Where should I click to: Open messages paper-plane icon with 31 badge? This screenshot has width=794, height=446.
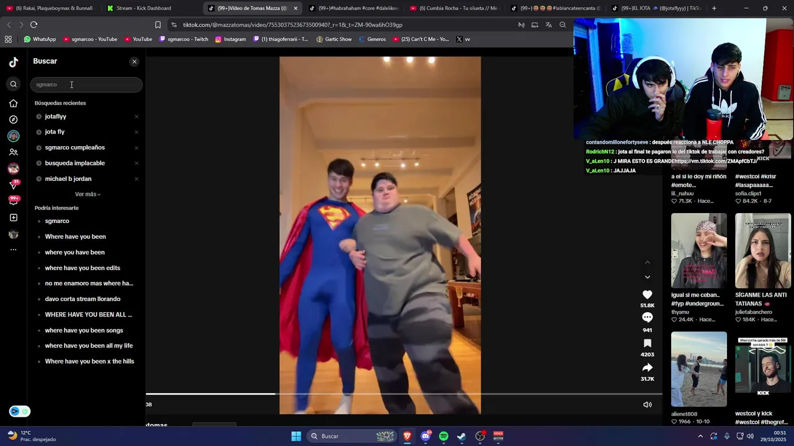tap(14, 185)
